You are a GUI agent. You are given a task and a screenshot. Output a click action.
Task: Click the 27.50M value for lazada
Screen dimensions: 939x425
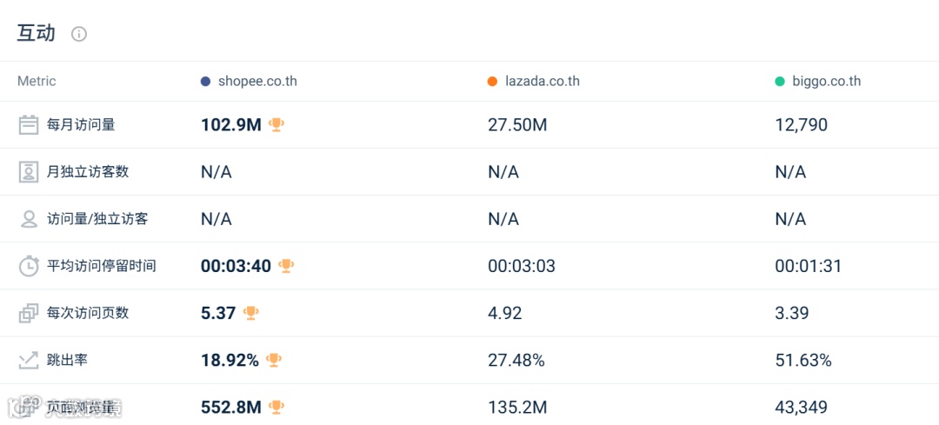517,124
